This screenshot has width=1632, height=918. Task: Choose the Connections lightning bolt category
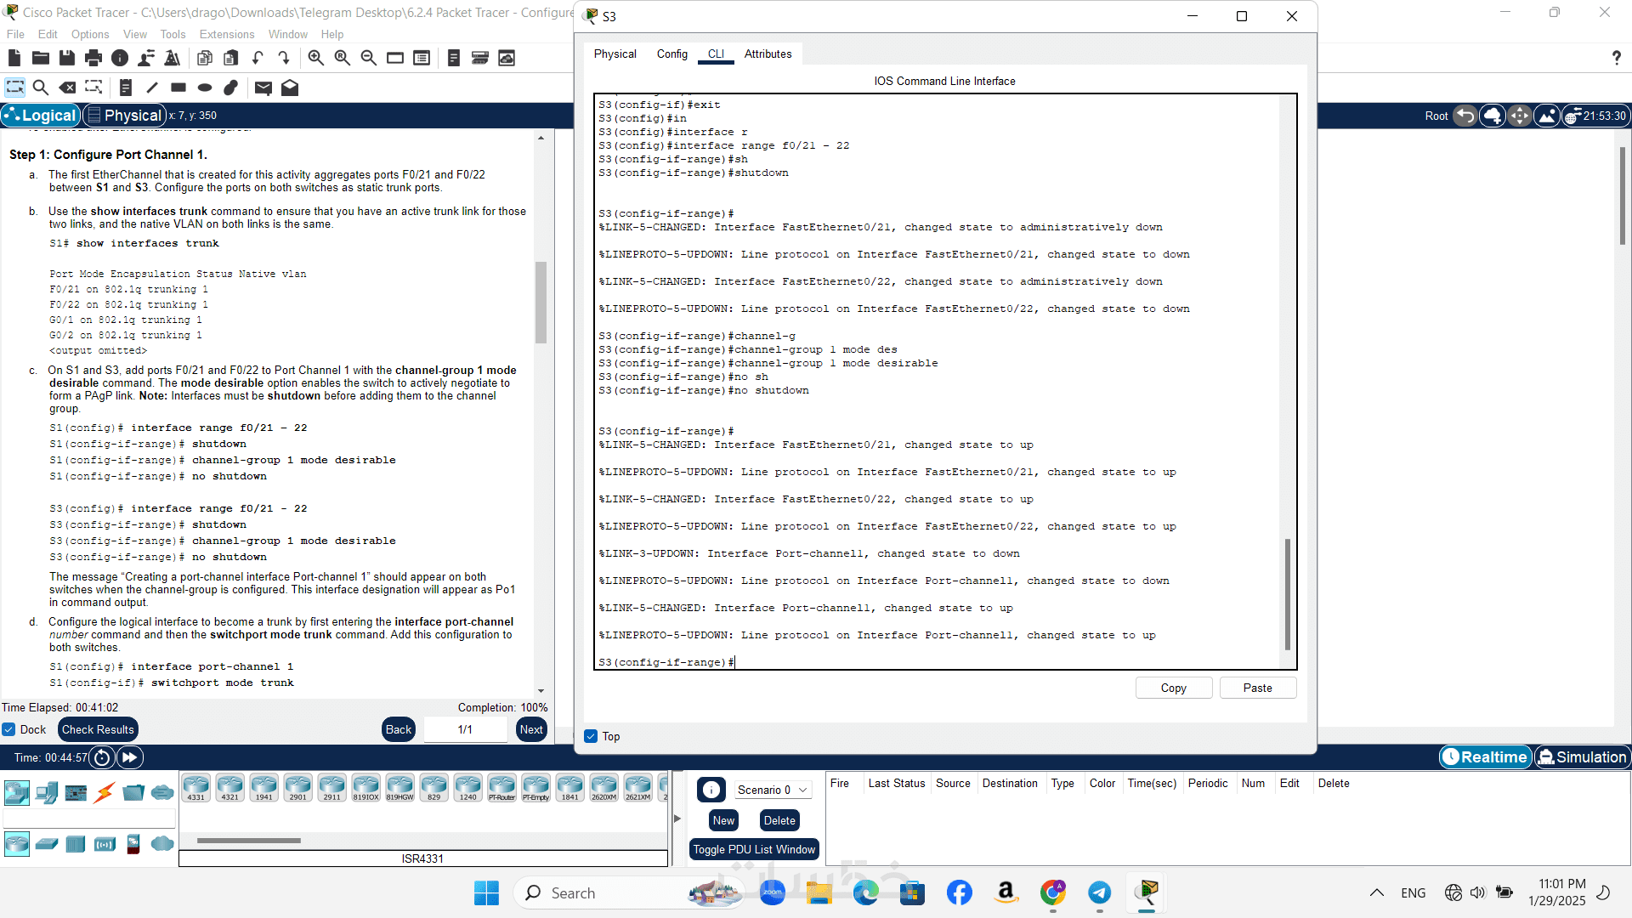click(104, 793)
